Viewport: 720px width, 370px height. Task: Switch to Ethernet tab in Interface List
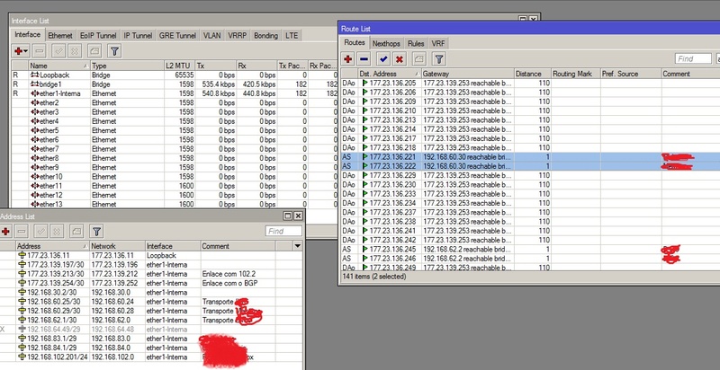(x=60, y=35)
